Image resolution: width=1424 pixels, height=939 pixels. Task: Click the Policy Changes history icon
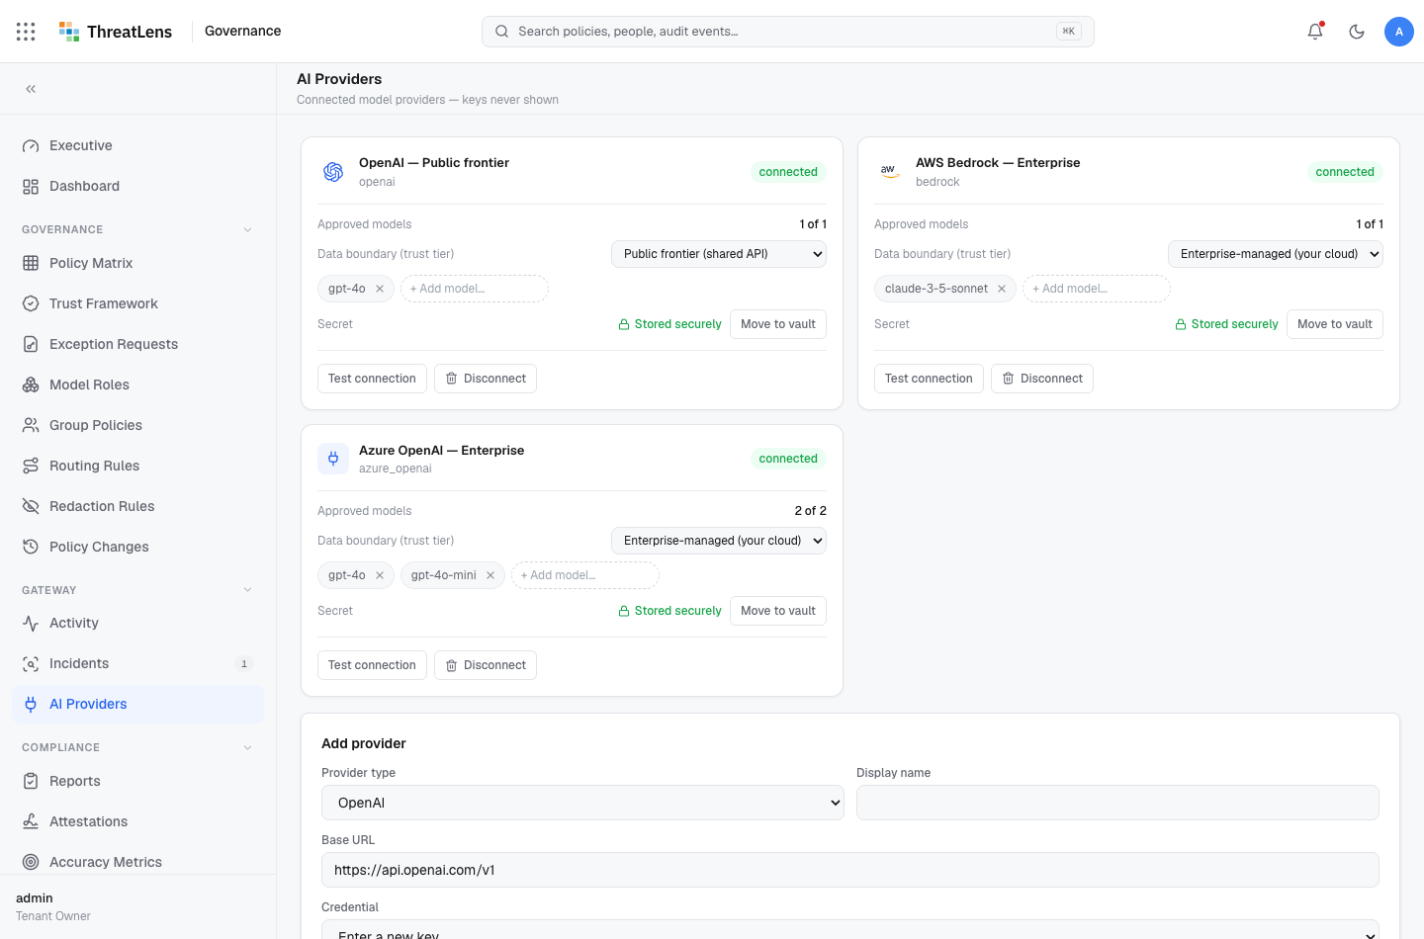[31, 547]
